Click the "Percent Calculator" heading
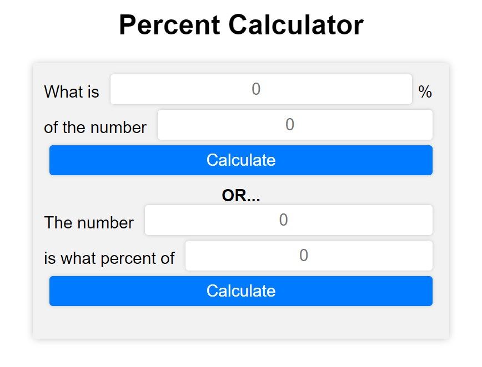Screen dimensions: 482x367 pos(241,26)
